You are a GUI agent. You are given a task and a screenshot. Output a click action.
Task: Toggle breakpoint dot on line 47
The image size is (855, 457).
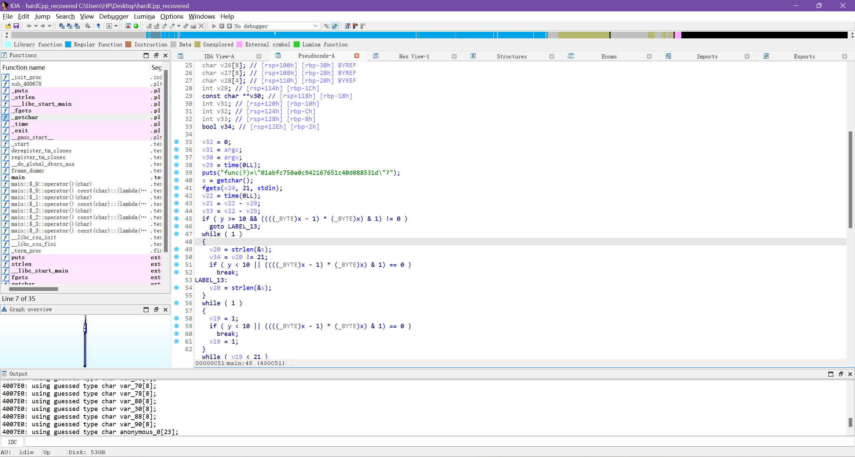[x=177, y=234]
